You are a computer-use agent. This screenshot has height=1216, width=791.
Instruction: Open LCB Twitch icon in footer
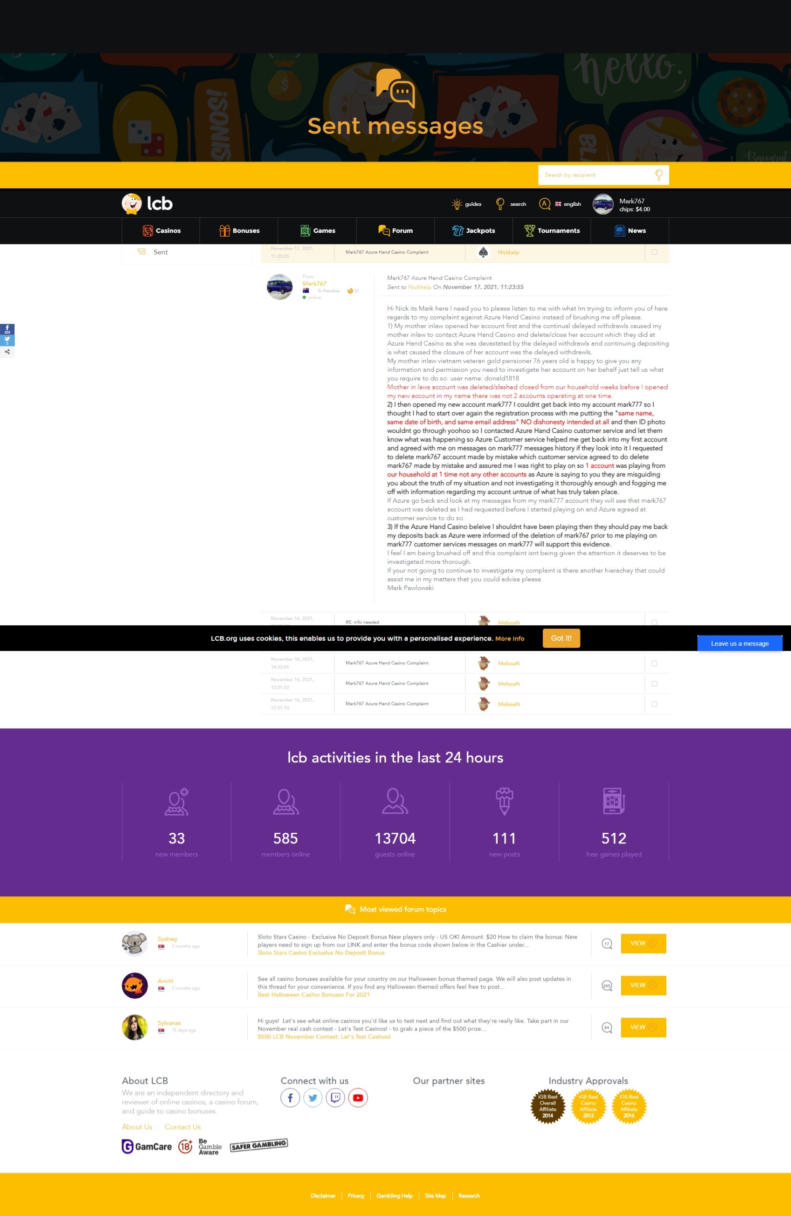click(335, 1097)
